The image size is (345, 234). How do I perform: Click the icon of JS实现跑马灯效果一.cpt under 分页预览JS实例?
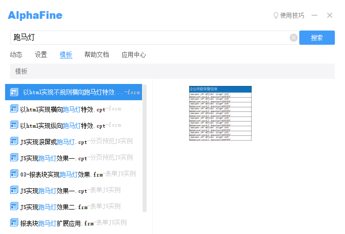coord(14,157)
